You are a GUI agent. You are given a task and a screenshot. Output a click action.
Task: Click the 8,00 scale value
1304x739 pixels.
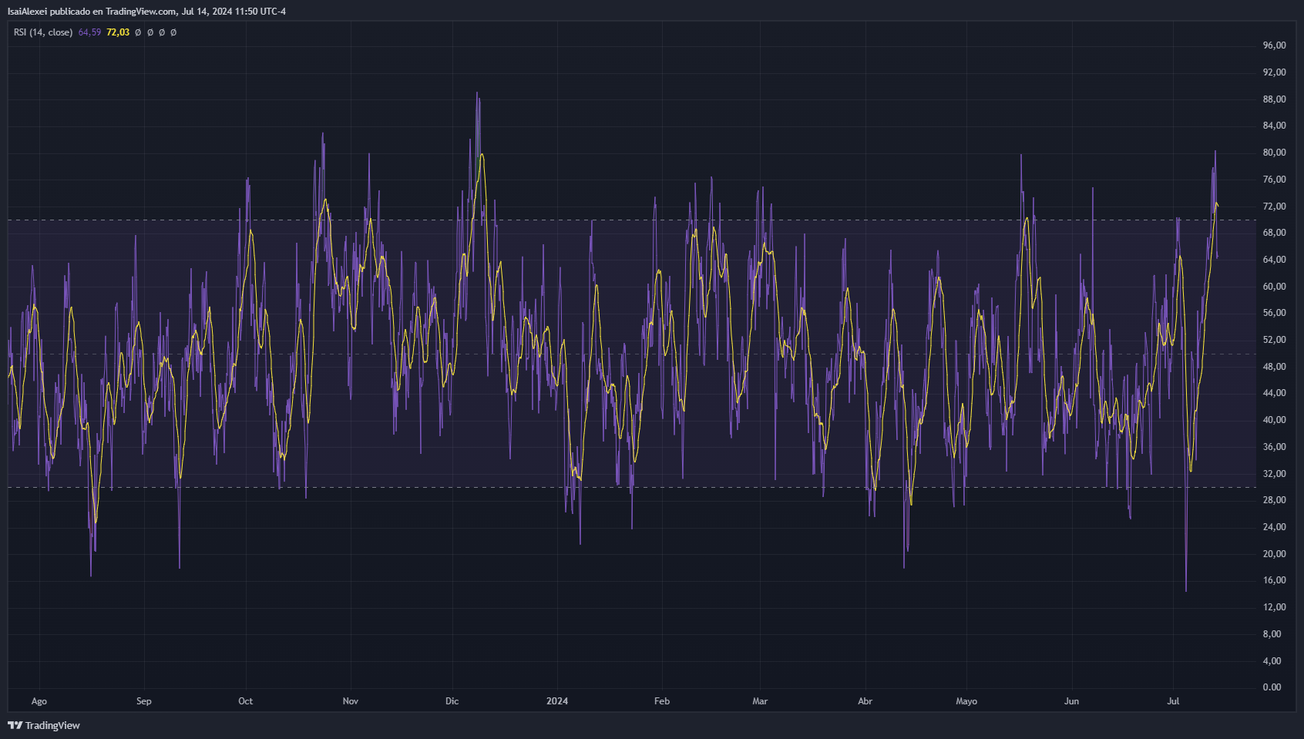[1272, 634]
